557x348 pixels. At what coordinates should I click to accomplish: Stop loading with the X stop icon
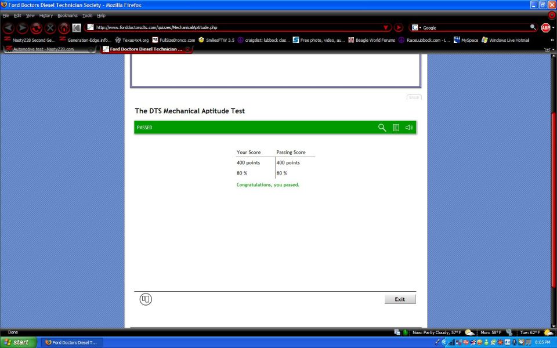point(50,28)
